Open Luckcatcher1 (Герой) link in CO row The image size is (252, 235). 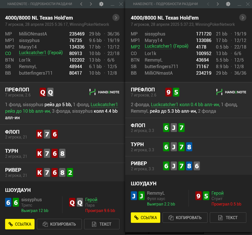point(41,53)
